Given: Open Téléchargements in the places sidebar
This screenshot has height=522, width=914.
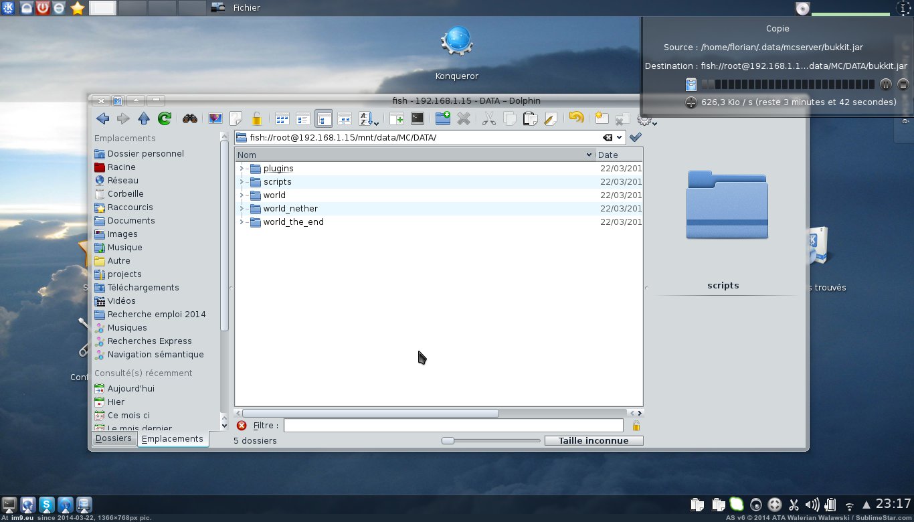Looking at the screenshot, I should 143,288.
